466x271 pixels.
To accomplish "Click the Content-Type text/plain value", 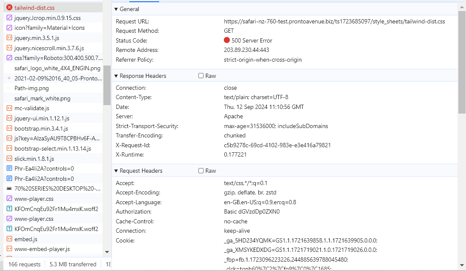I will pos(256,97).
